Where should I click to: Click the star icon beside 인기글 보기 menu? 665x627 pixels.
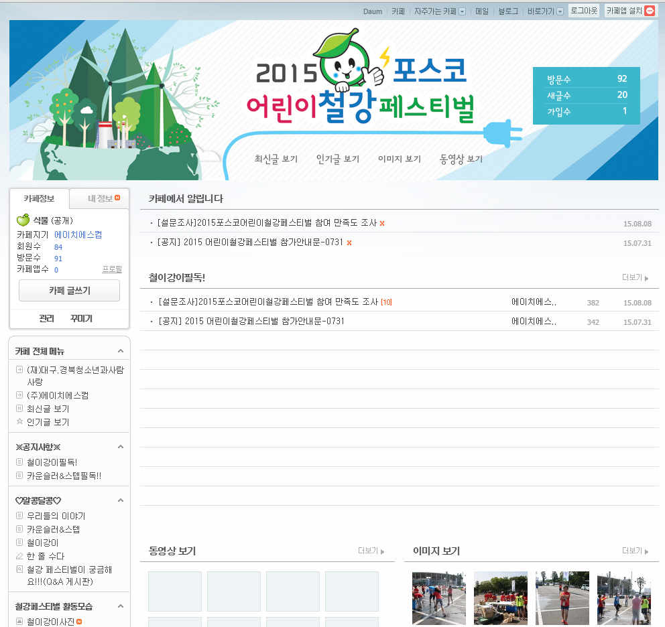pos(19,421)
